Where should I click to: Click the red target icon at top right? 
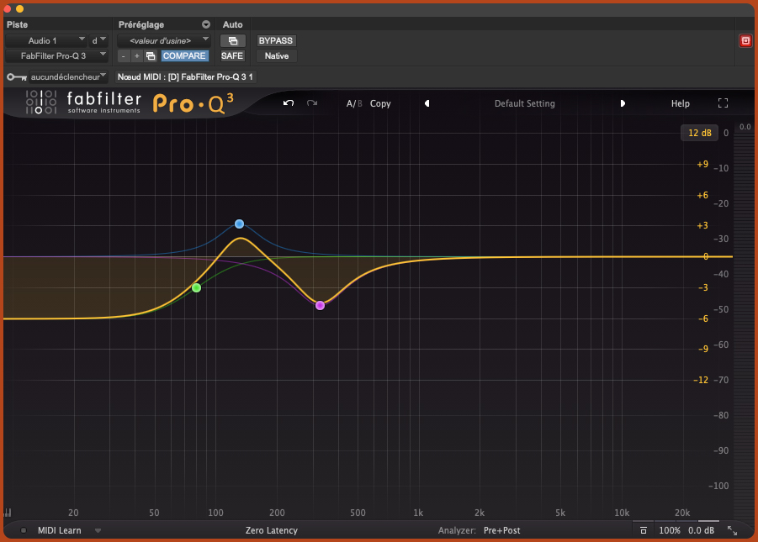pos(745,40)
